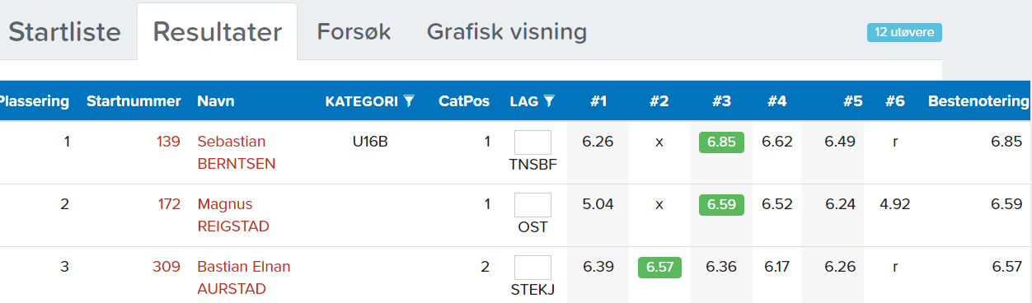Open Sebastian BERNTSEN athlete link
Viewport: 1032px width, 303px height.
(x=237, y=152)
